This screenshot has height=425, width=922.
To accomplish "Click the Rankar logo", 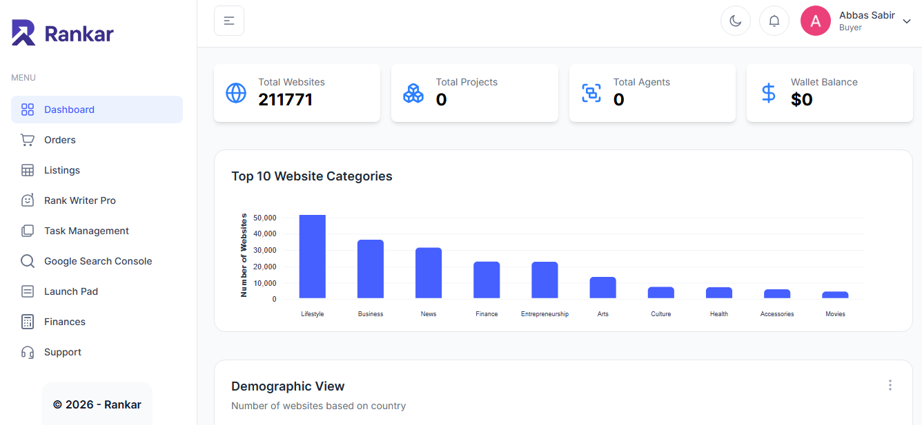I will pos(62,32).
